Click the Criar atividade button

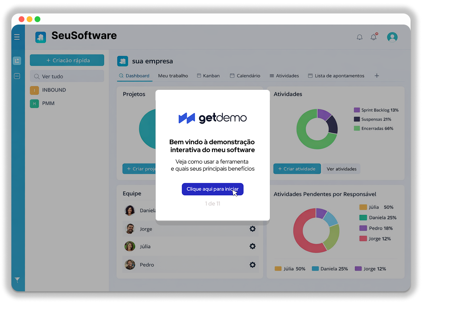(297, 169)
